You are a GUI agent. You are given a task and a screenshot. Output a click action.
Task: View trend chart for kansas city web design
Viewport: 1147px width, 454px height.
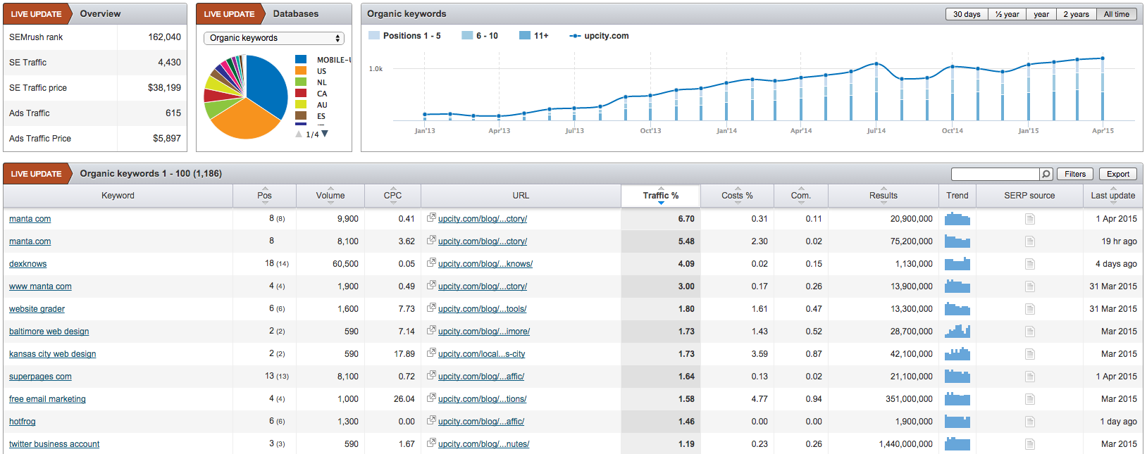(x=957, y=354)
